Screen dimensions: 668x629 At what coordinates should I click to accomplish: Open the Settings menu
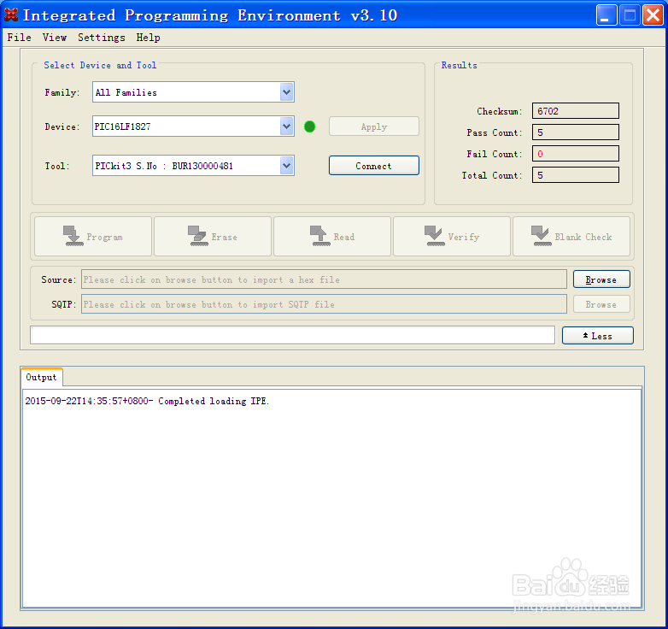click(102, 38)
